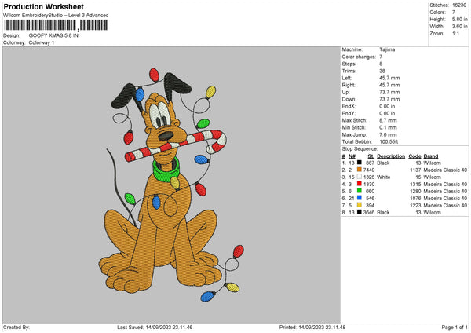Screen dimensions: 471x333
Task: Click the Created By label
Action: 16,327
